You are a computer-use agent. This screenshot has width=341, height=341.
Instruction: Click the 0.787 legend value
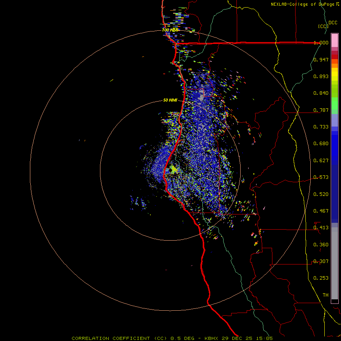pos(321,110)
